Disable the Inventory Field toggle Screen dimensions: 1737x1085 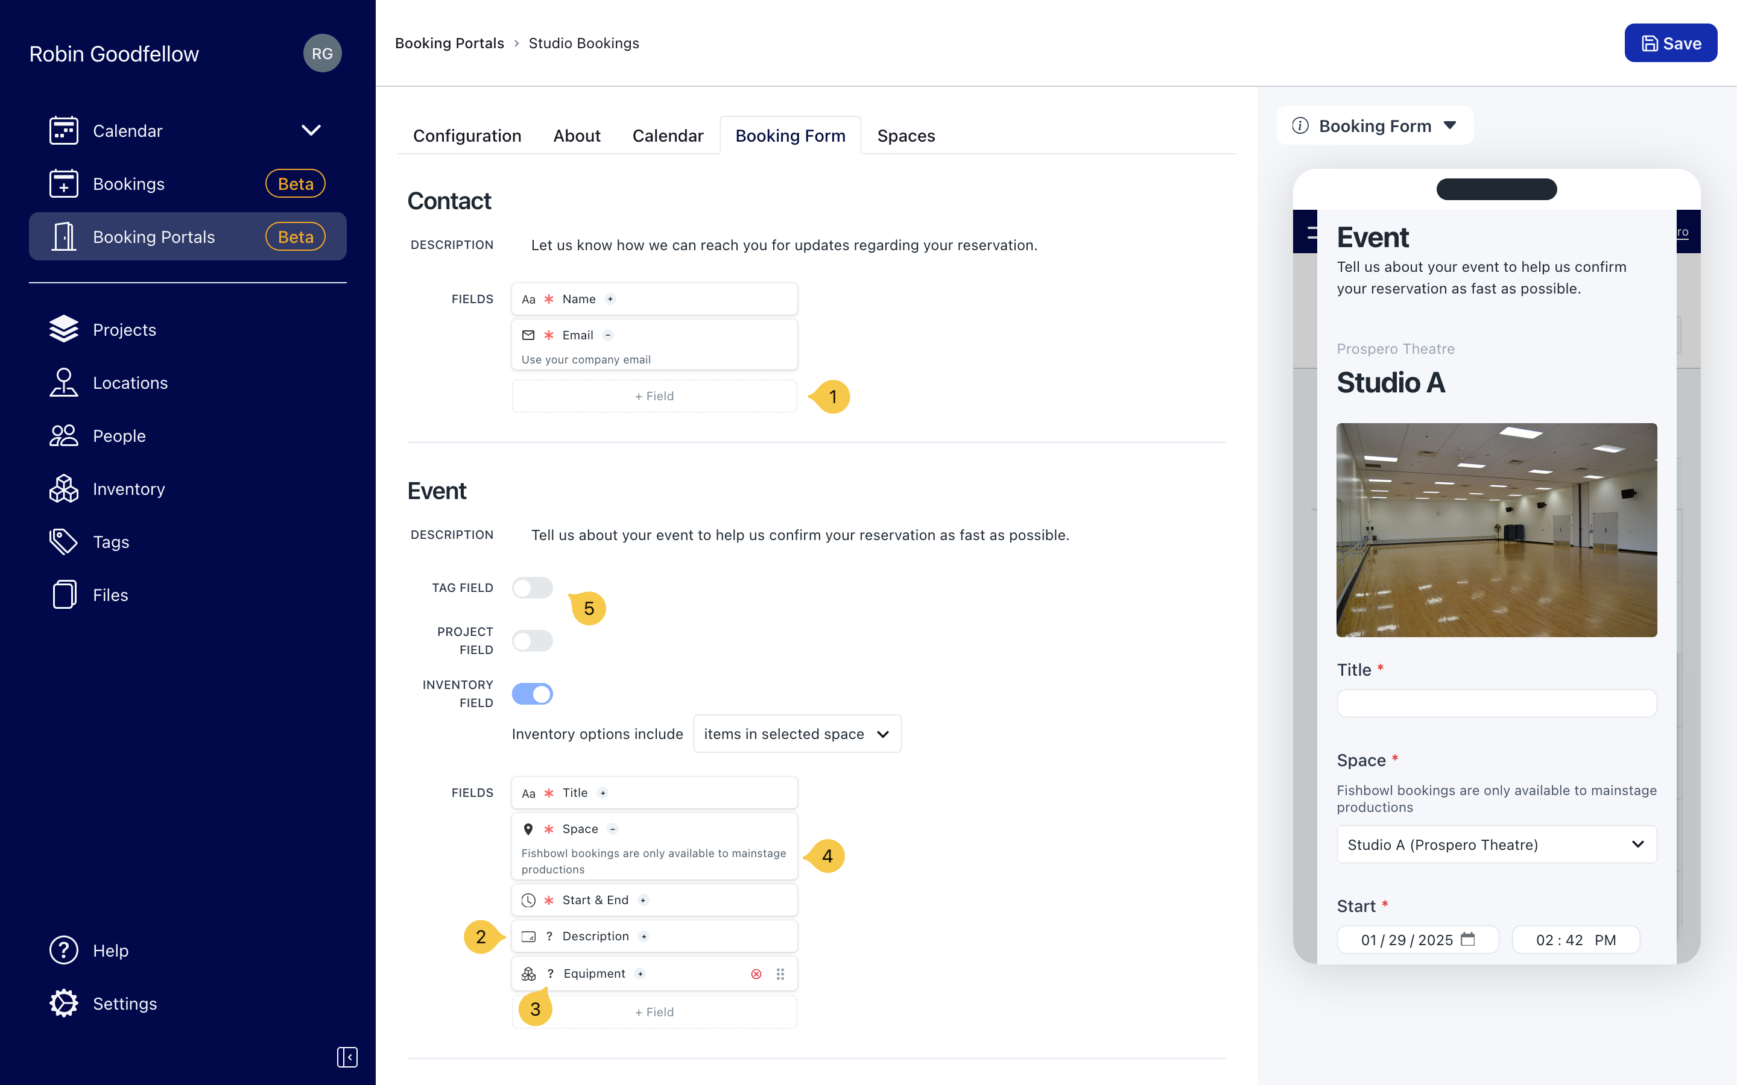532,694
